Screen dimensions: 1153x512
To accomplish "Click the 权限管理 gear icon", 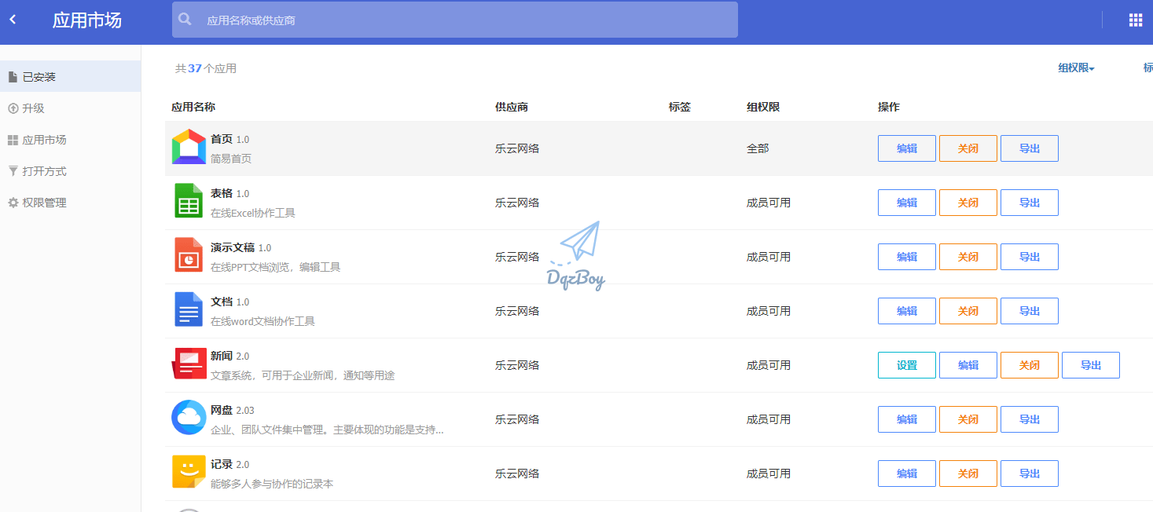I will click(x=12, y=202).
